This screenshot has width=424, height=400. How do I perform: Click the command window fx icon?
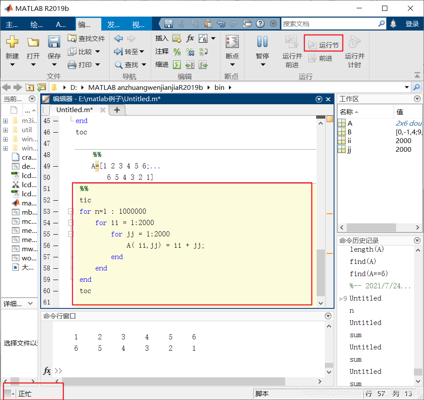click(47, 371)
